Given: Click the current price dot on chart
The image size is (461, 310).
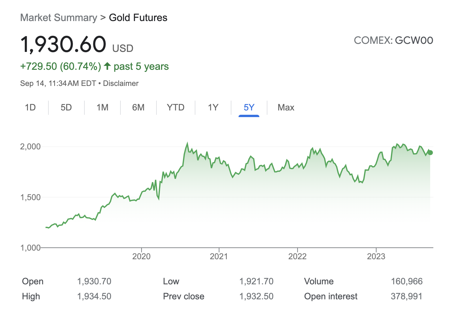Looking at the screenshot, I should click(430, 153).
